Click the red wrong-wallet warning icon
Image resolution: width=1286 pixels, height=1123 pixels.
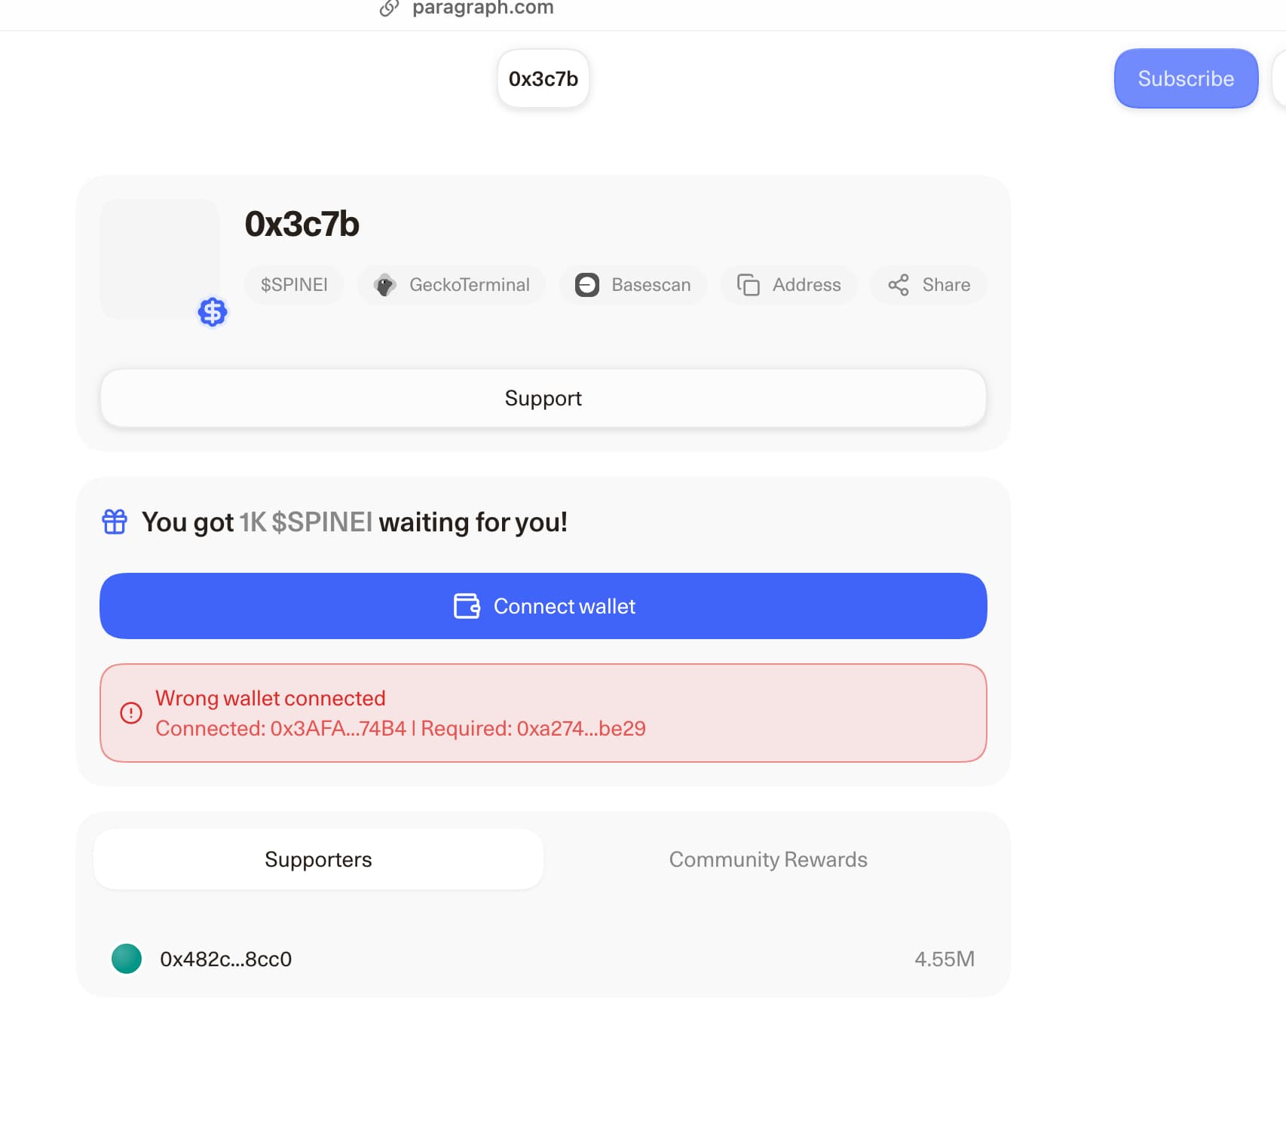131,713
